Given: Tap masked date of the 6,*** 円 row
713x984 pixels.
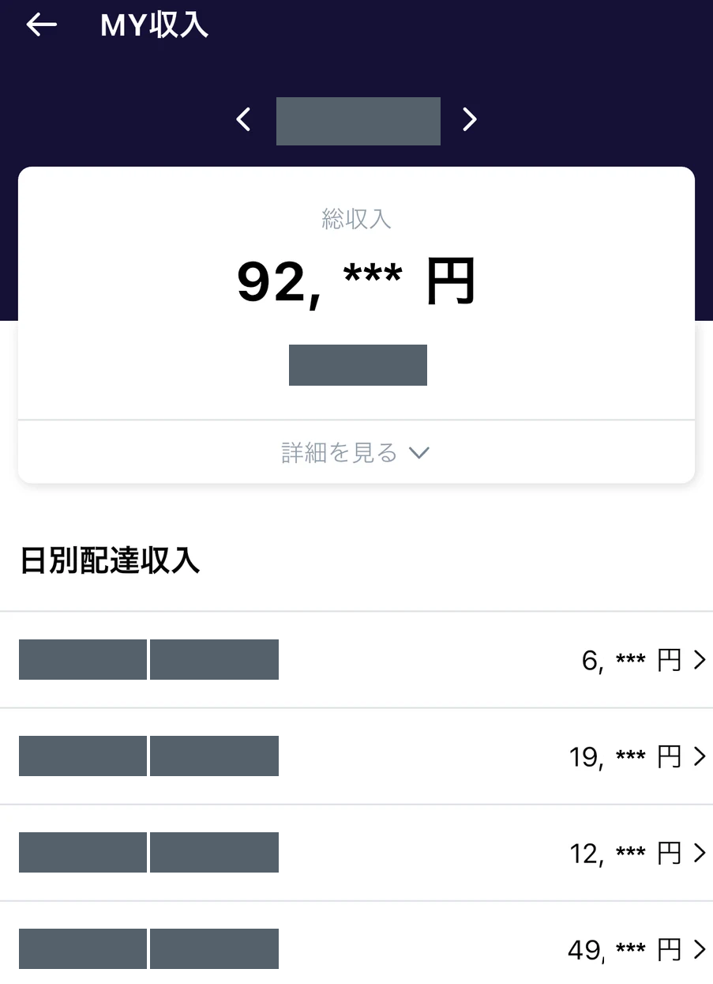Looking at the screenshot, I should coord(148,660).
